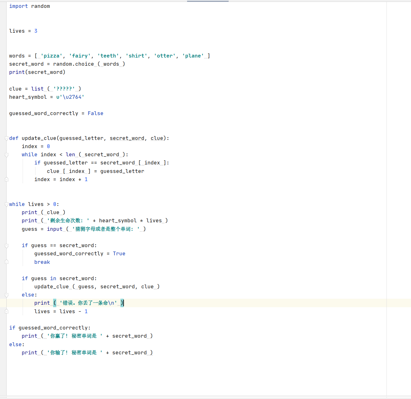
Task: Click the 'plane' string in words list
Action: pos(193,56)
